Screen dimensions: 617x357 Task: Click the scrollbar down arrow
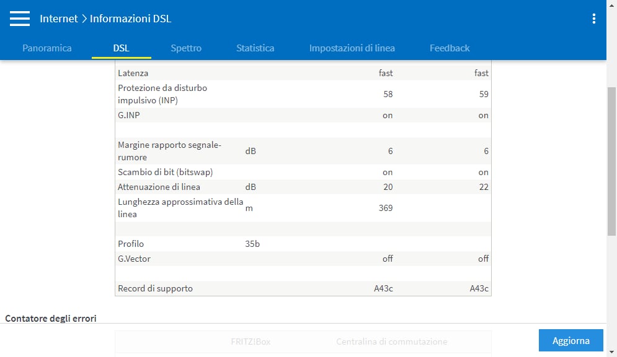pyautogui.click(x=611, y=352)
